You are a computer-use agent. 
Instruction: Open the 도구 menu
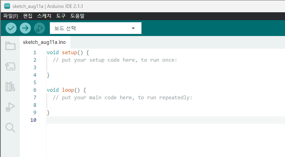pos(61,16)
